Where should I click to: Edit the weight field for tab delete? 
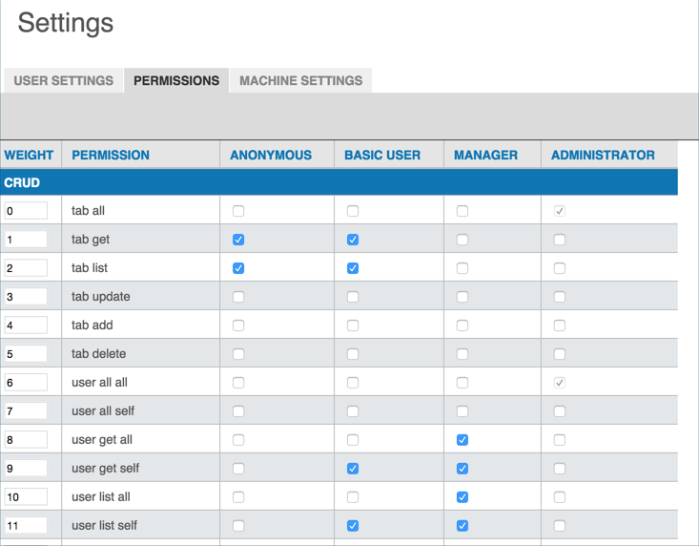(26, 353)
